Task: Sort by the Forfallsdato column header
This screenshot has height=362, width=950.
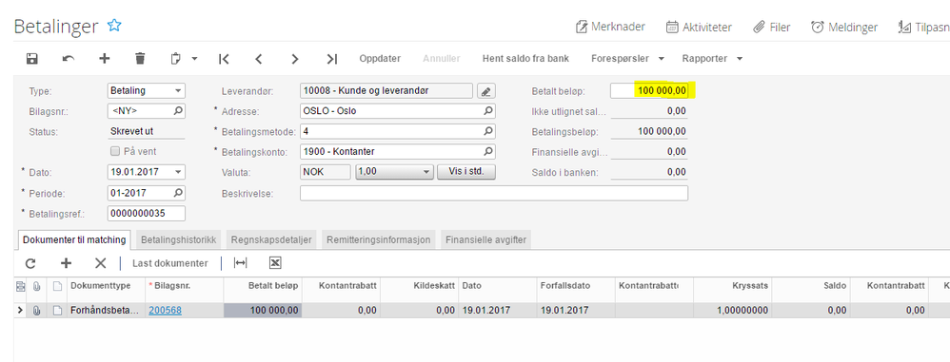Action: coord(576,286)
